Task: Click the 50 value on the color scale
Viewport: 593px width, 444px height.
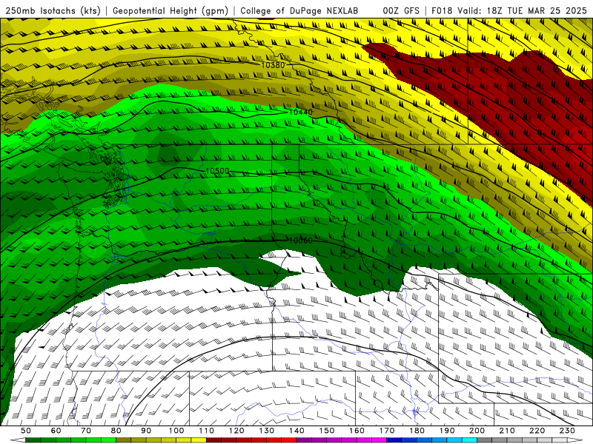Action: click(x=26, y=431)
